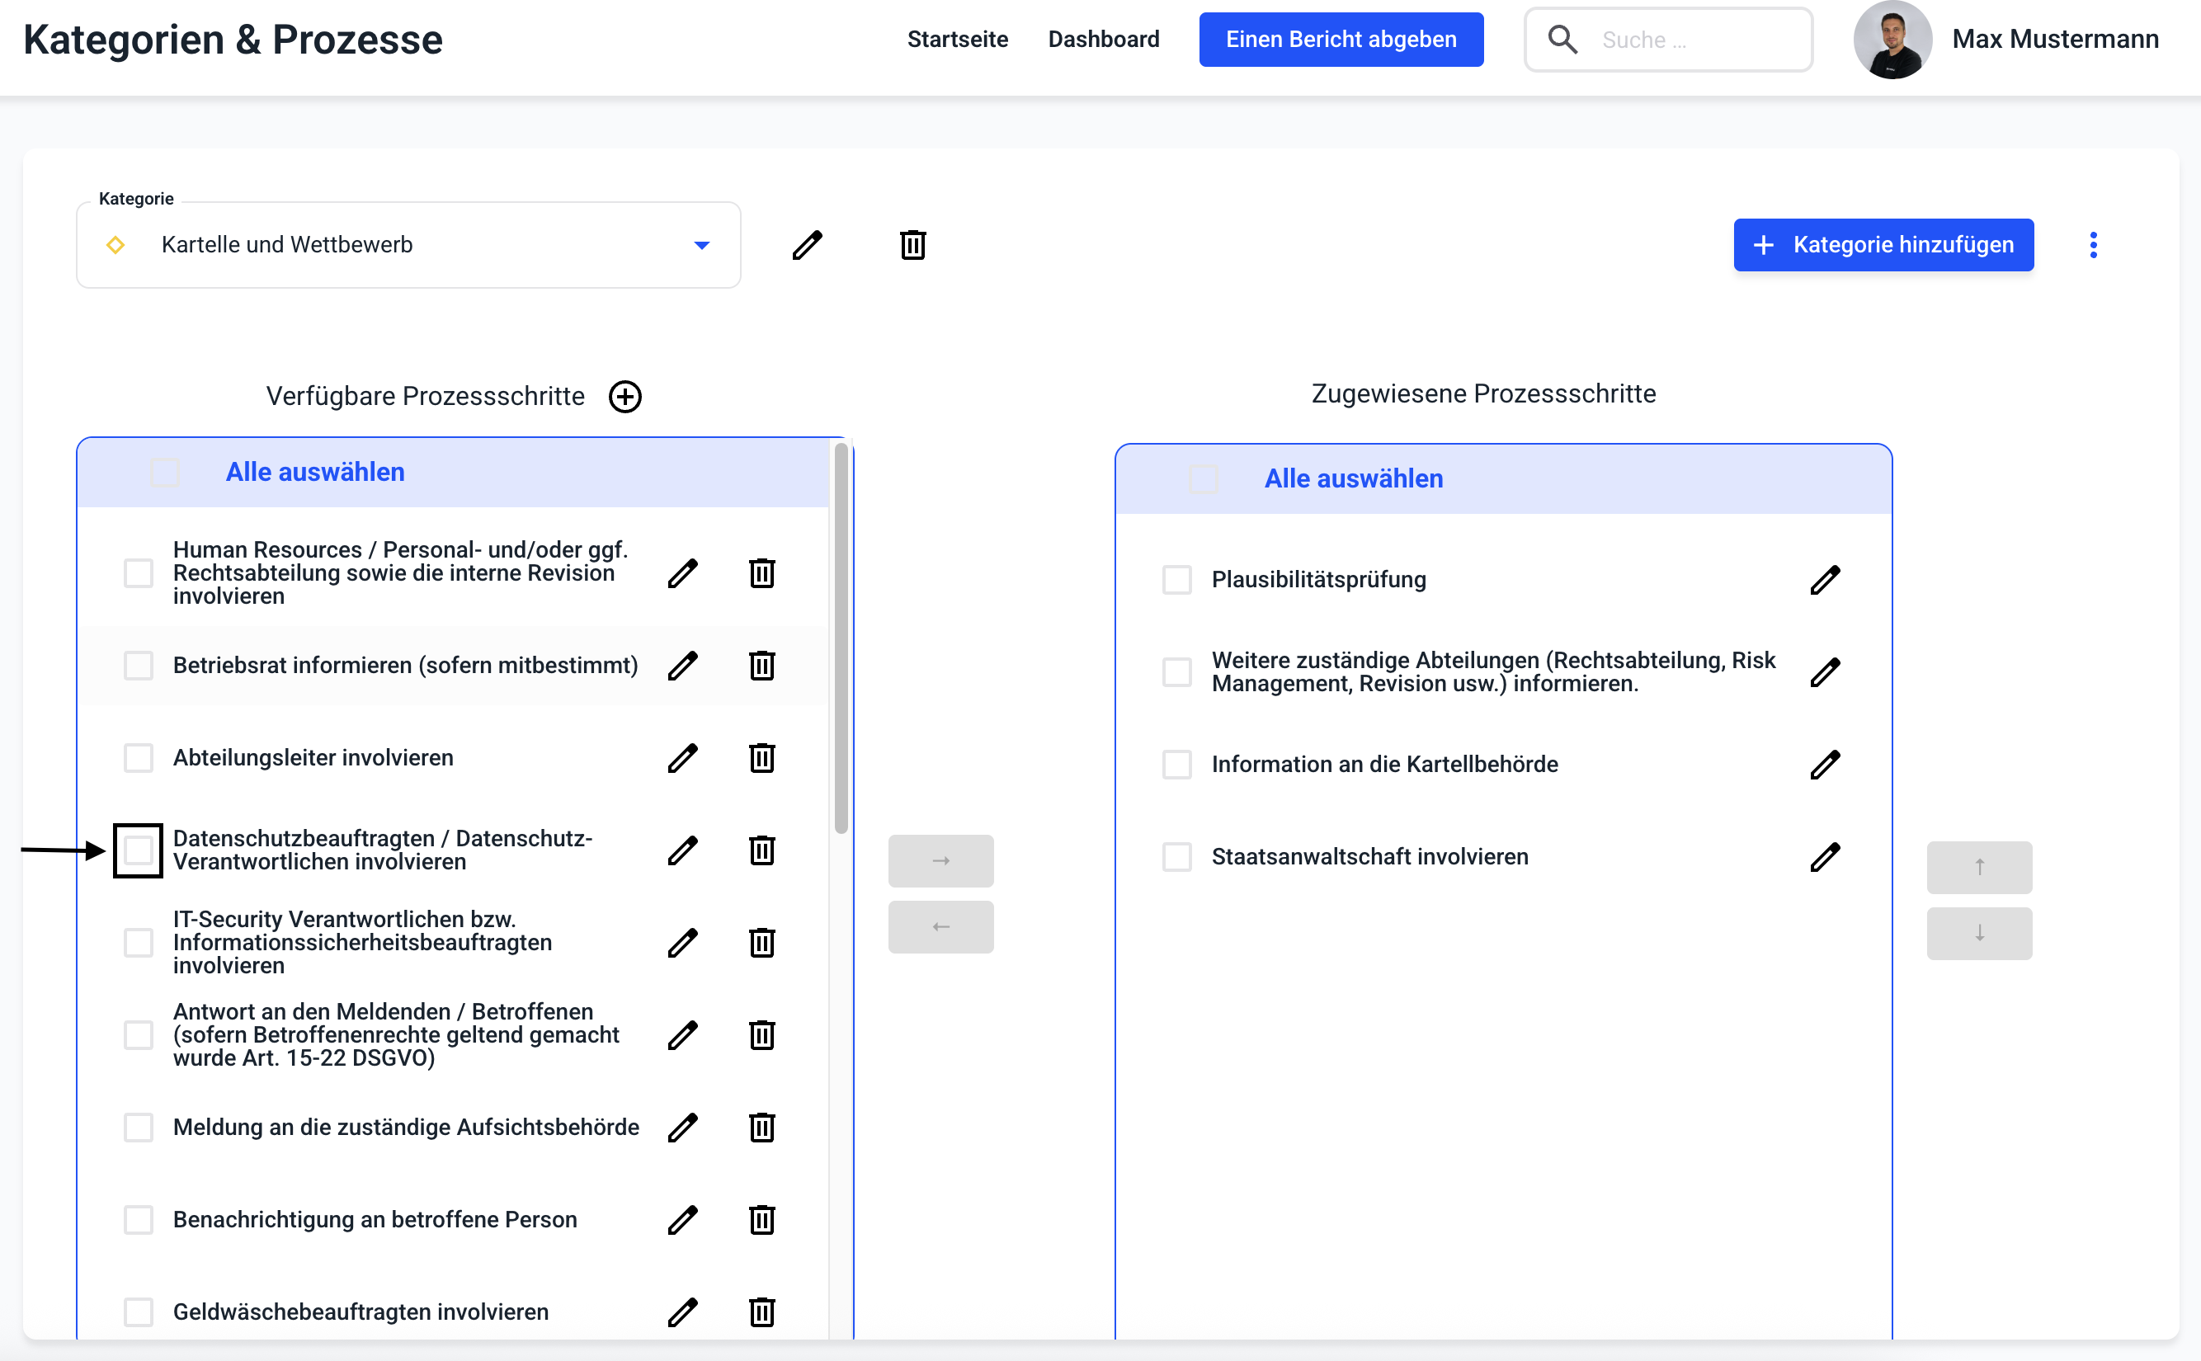Edit the Plausibilitätsprüfung assigned step
This screenshot has width=2201, height=1361.
pos(1824,580)
